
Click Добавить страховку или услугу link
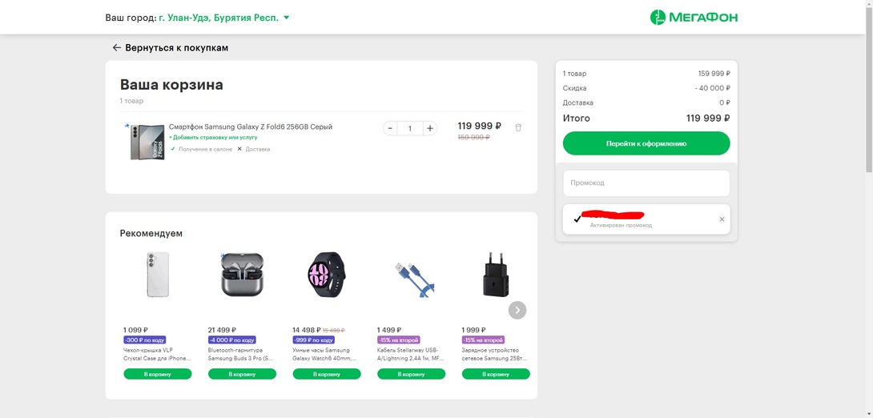pyautogui.click(x=213, y=138)
